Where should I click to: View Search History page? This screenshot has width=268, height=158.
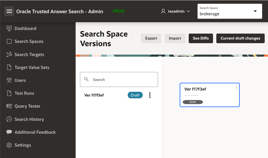click(29, 119)
